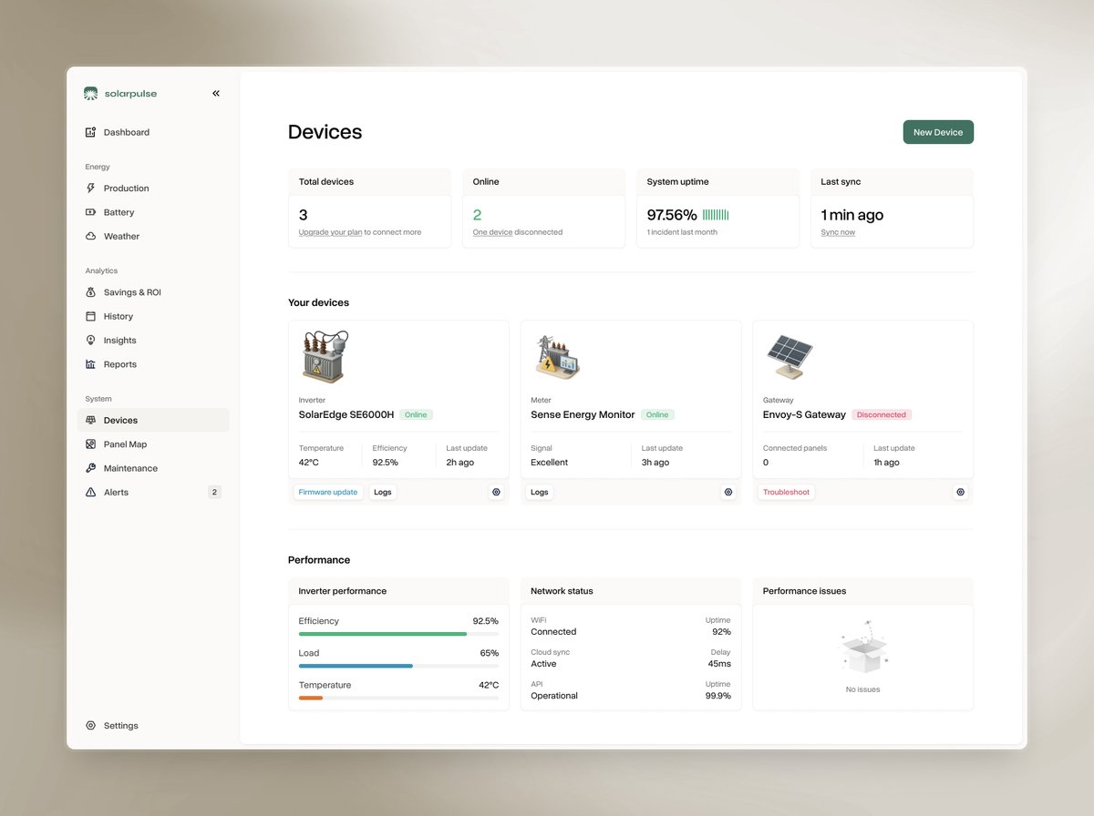Click Firmware update on SolarEdge card
The image size is (1094, 816).
tap(328, 492)
